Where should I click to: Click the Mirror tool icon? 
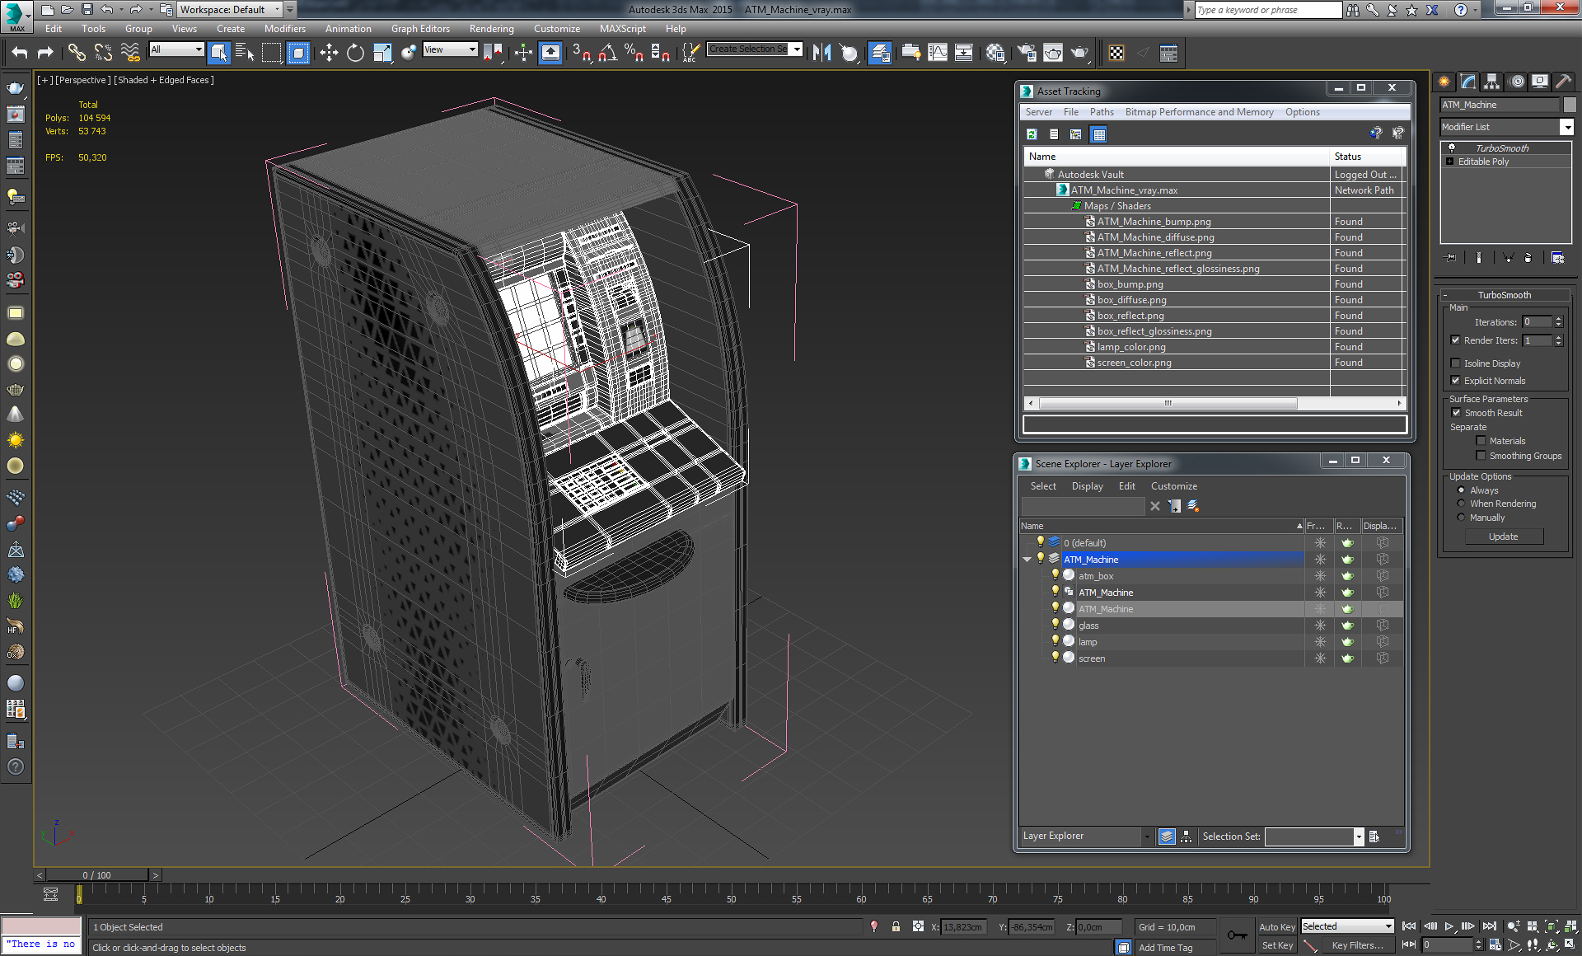click(821, 53)
